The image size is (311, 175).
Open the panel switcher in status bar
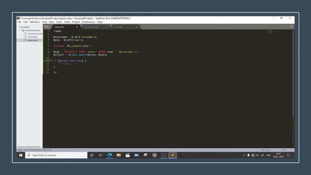click(20, 150)
